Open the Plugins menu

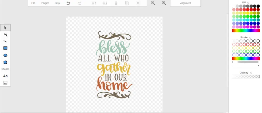coord(45,3)
